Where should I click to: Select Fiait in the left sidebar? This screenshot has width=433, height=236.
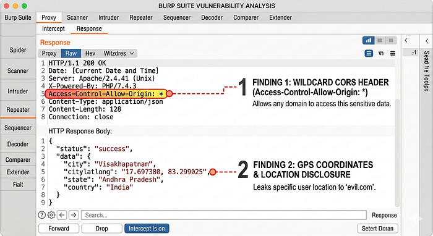click(18, 185)
